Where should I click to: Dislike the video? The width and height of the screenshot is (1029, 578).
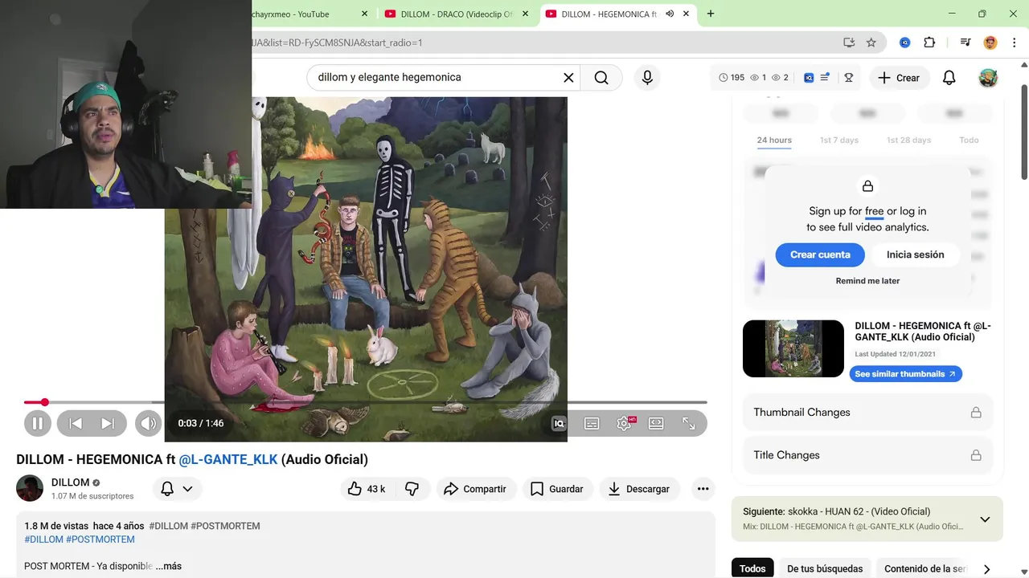tap(412, 489)
